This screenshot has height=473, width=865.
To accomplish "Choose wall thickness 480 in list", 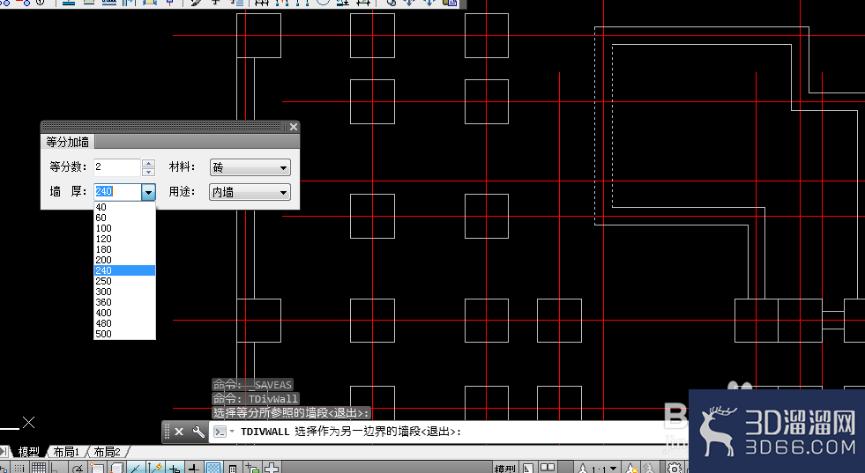I will tap(124, 323).
